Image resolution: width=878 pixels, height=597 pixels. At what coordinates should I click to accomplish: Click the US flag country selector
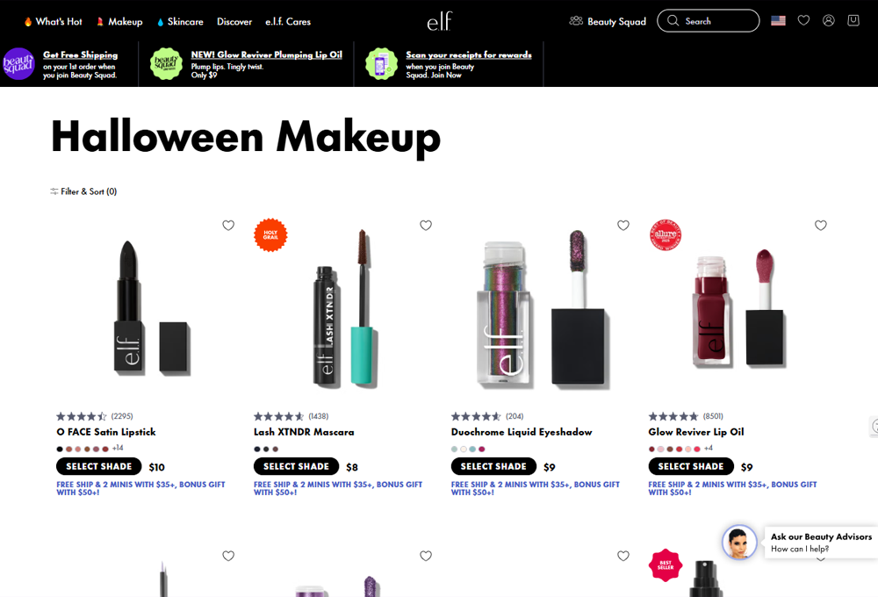tap(778, 21)
